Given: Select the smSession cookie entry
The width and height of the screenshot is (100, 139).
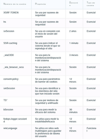Looking at the screenshot, I should (9, 88).
